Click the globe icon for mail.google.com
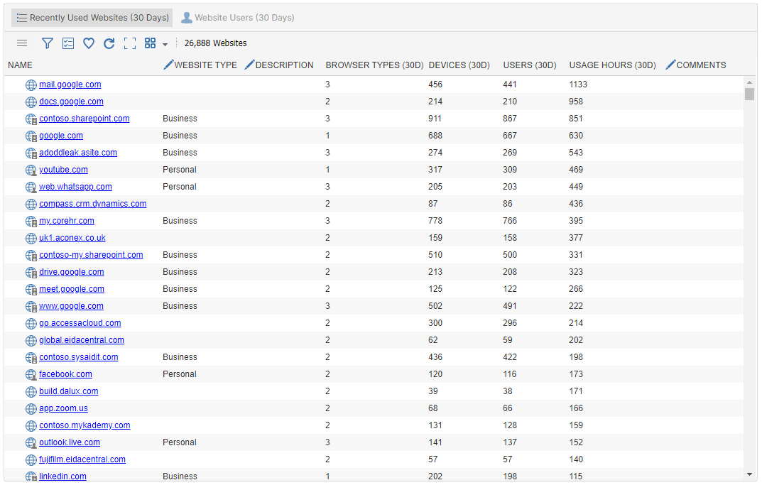 31,85
